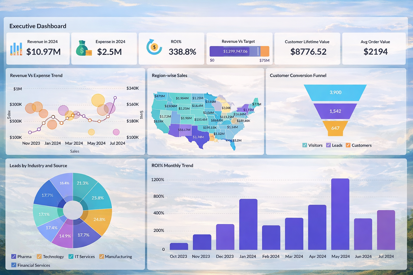Image resolution: width=413 pixels, height=275 pixels.
Task: Open the Customer Lifetime Value card
Action: pos(307,49)
